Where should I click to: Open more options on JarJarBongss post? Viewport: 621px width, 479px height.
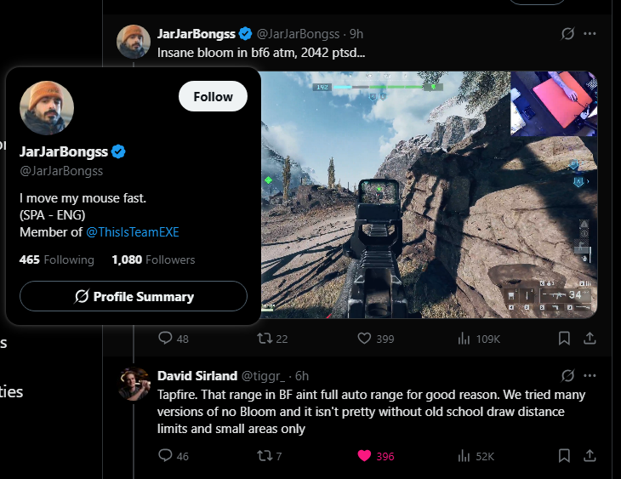click(x=590, y=34)
